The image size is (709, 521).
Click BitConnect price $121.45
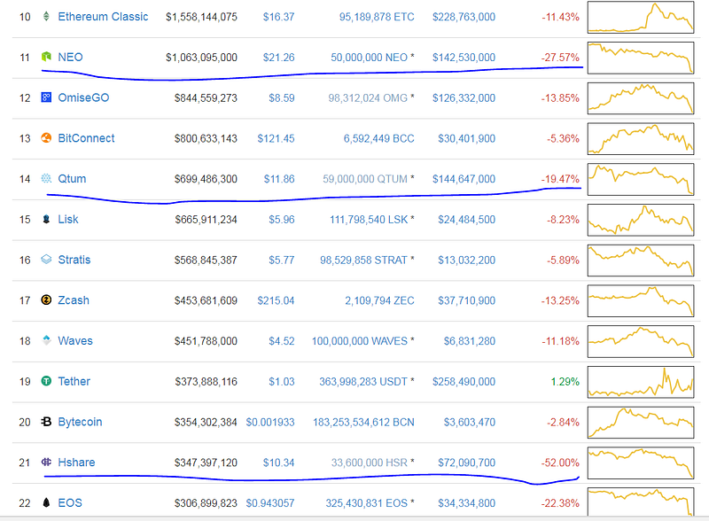point(276,138)
